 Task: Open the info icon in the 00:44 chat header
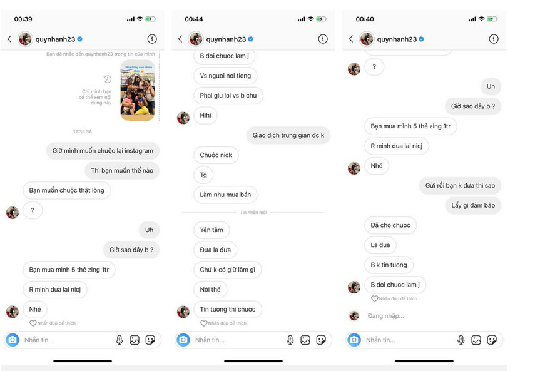(323, 39)
